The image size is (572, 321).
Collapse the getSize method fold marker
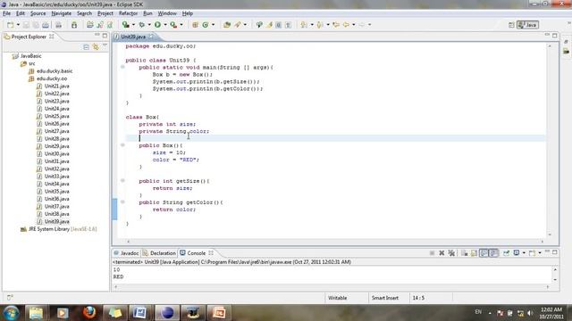point(123,180)
